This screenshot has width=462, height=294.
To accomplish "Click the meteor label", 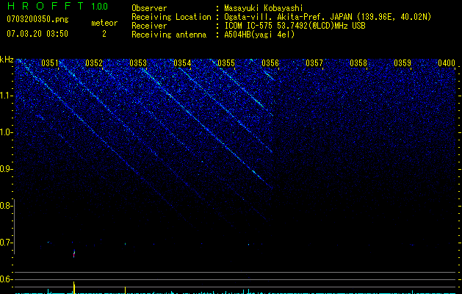I will 104,23.
